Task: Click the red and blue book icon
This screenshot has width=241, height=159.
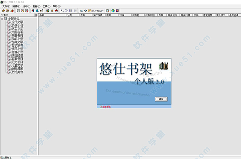Action: [33, 11]
